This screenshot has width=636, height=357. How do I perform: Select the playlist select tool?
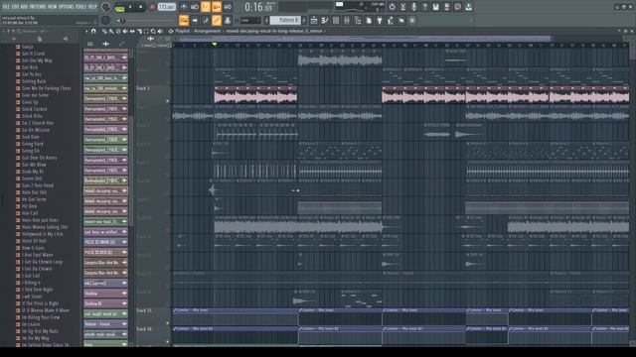tap(146, 31)
